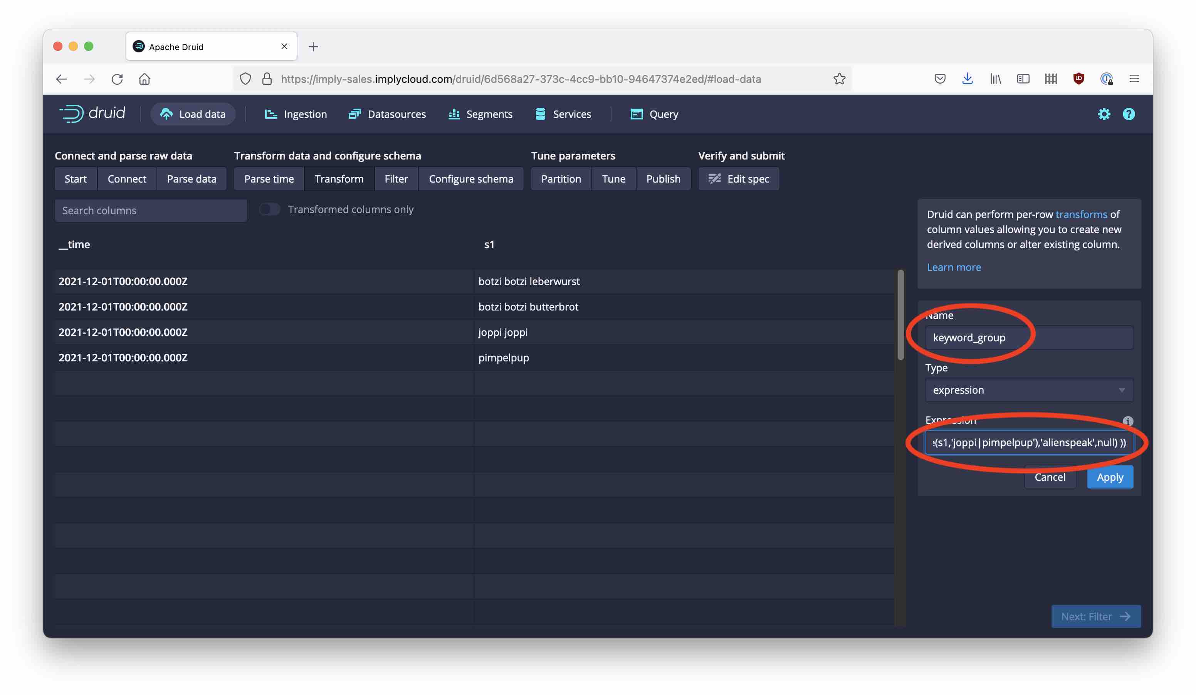This screenshot has width=1196, height=695.
Task: Focus the Search columns field
Action: tap(150, 210)
